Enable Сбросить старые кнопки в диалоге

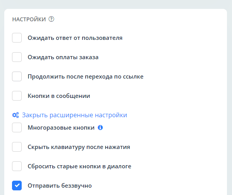(x=17, y=166)
